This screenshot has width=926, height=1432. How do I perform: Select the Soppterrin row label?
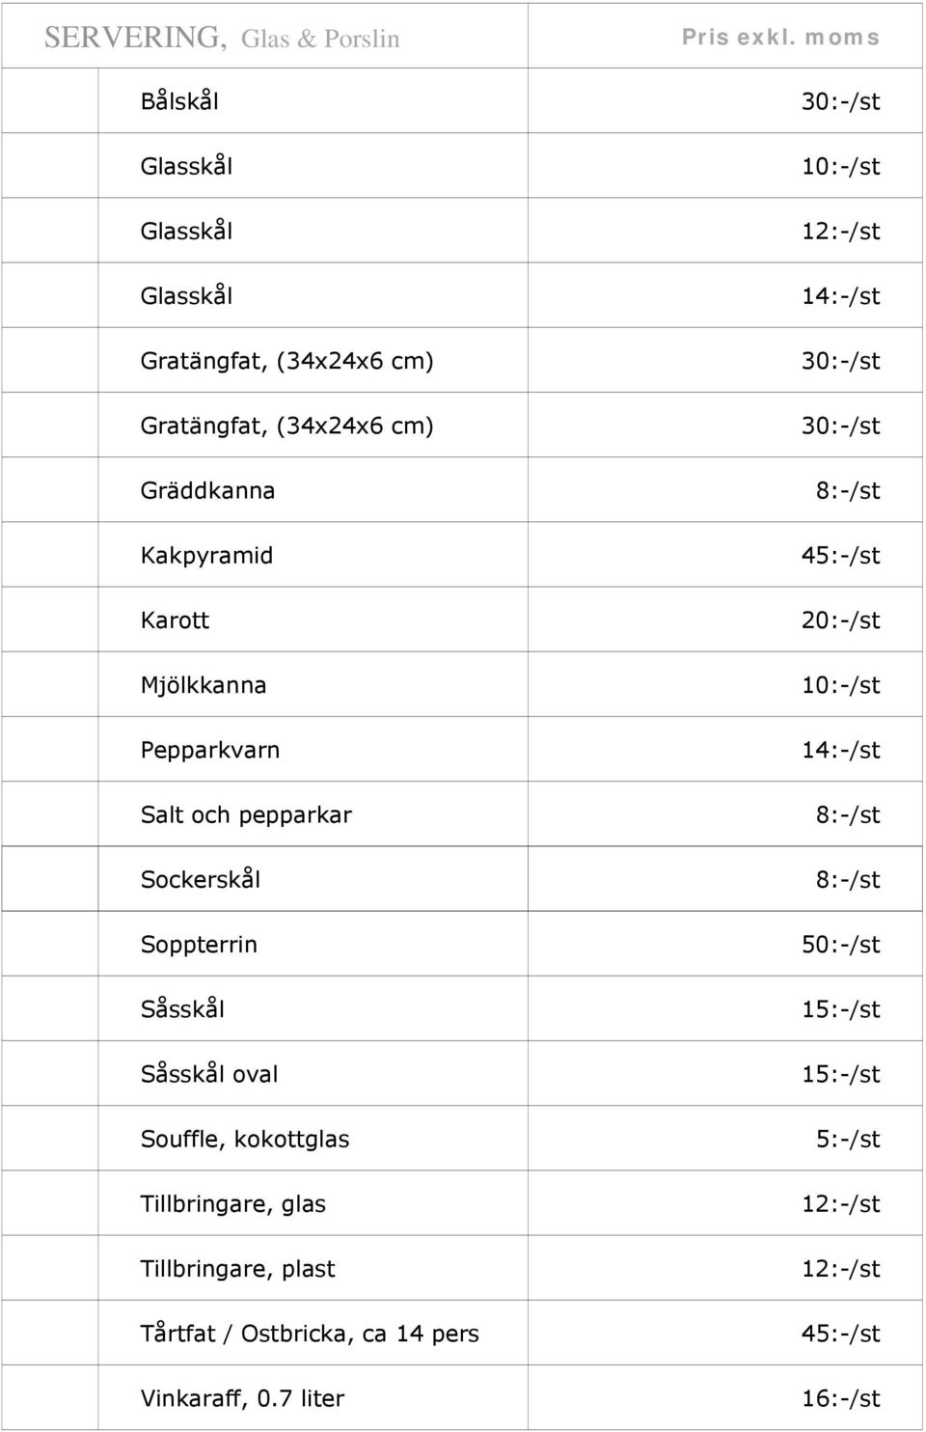(199, 944)
